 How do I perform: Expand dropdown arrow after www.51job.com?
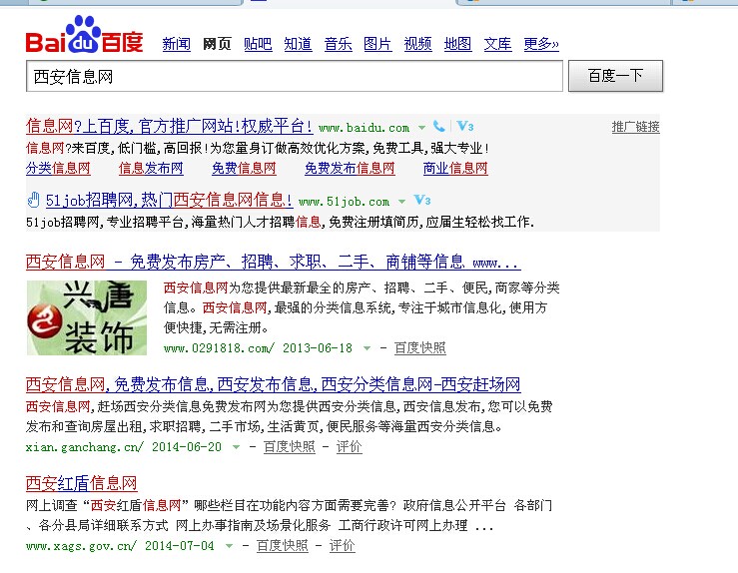402,202
